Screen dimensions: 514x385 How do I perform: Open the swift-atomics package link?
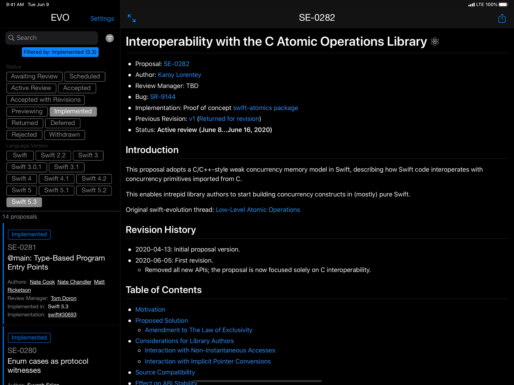266,108
